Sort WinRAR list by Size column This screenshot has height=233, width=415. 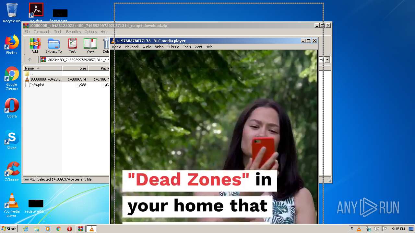click(75, 68)
